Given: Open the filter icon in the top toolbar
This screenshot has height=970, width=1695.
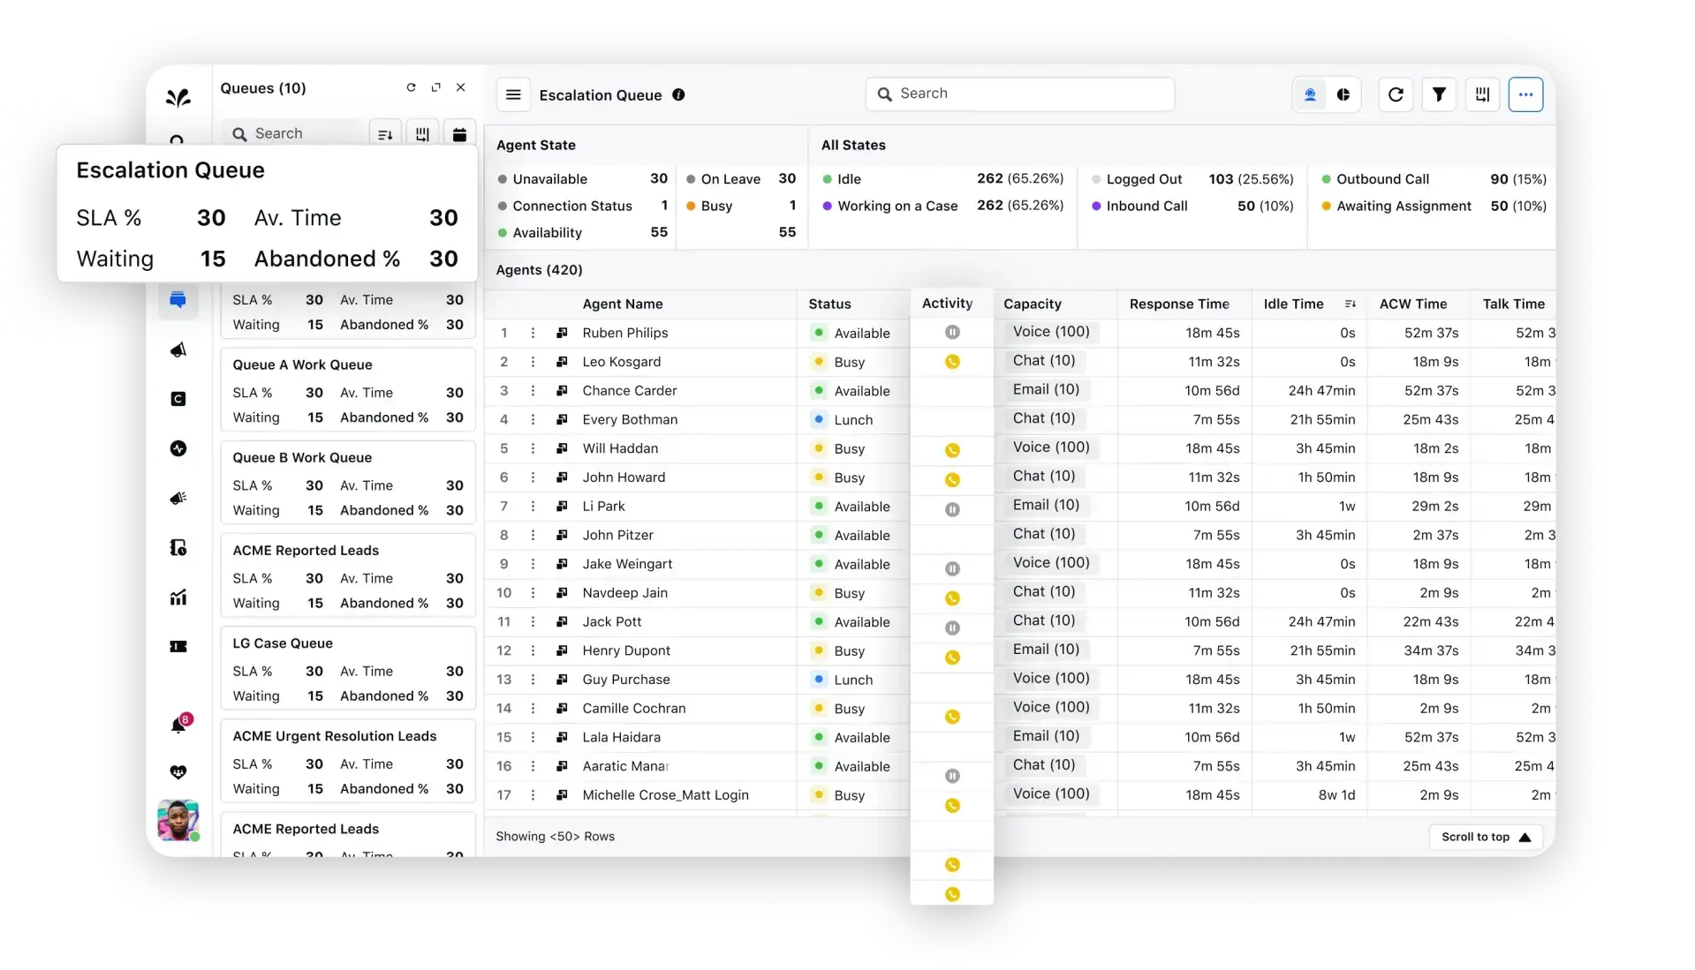Looking at the screenshot, I should coord(1439,94).
